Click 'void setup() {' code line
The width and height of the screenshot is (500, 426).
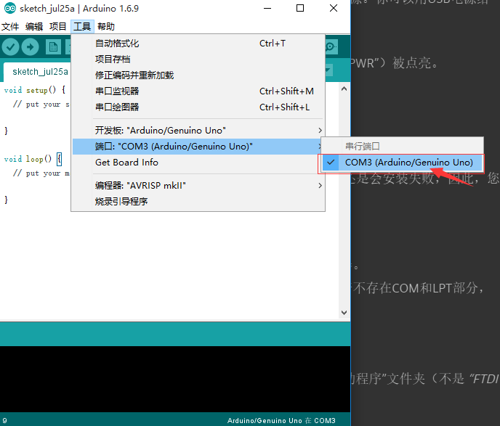pyautogui.click(x=35, y=90)
